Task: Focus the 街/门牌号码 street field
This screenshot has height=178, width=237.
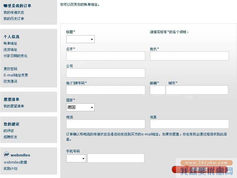Action: 106,90
